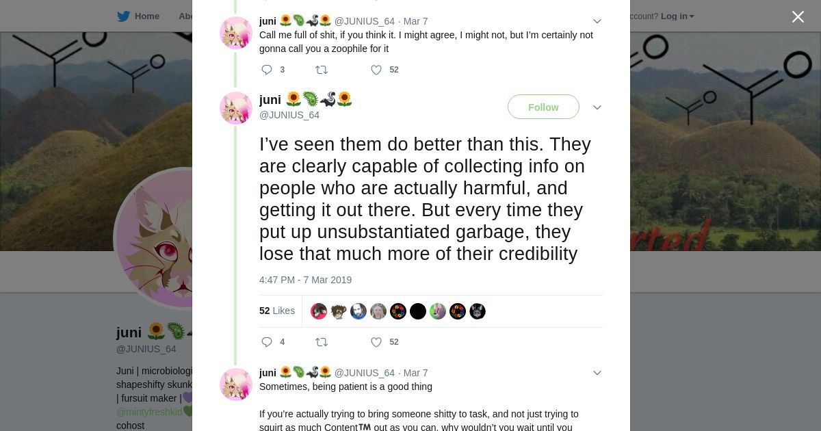Go to the Home menu item
This screenshot has height=431, width=821.
pyautogui.click(x=146, y=16)
